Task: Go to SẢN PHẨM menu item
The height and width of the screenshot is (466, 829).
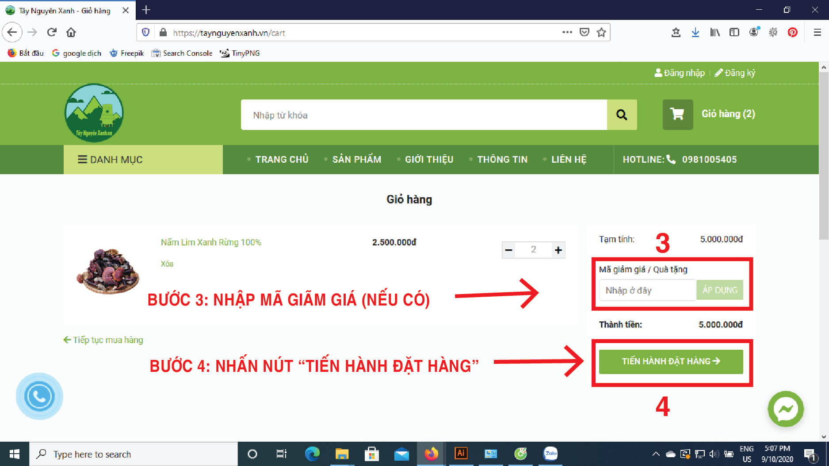Action: (x=356, y=160)
